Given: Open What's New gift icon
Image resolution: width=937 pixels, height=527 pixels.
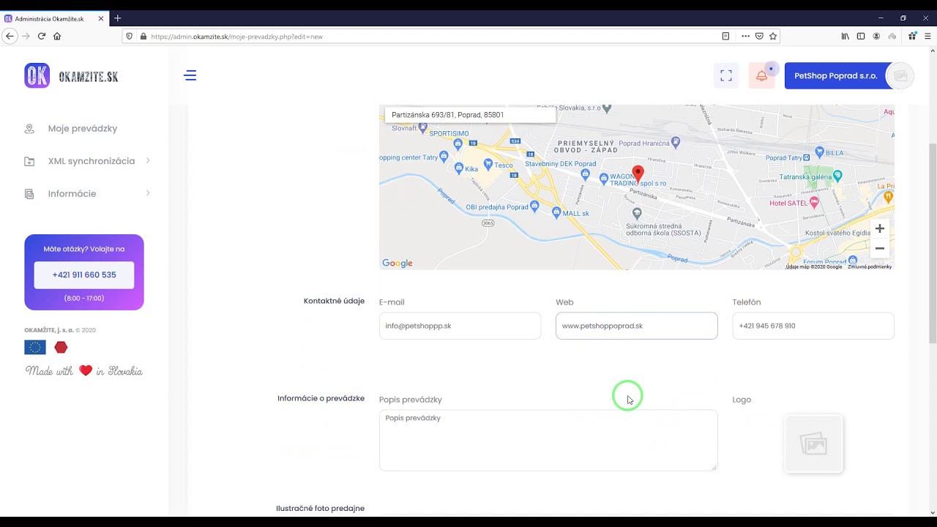Looking at the screenshot, I should [x=912, y=36].
